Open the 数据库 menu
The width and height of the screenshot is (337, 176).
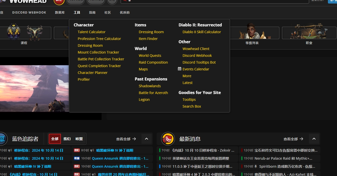(60, 13)
